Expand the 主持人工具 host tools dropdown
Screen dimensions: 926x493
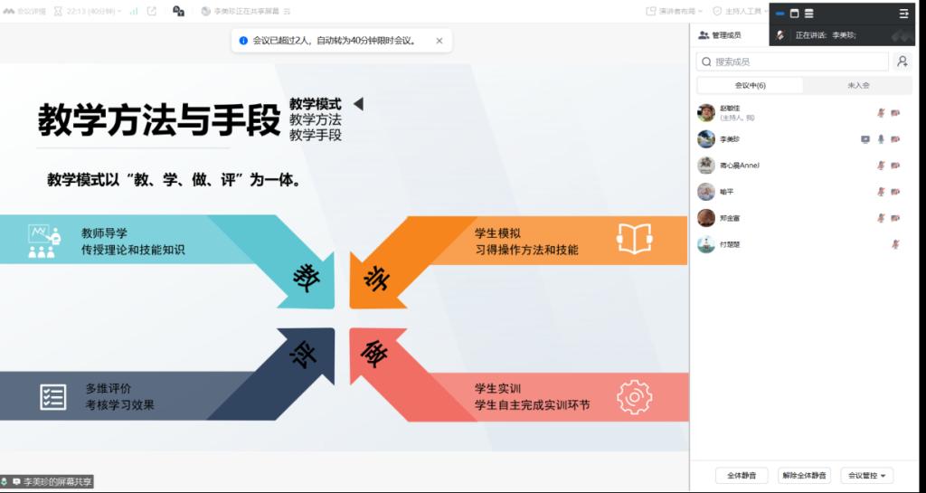coord(742,11)
